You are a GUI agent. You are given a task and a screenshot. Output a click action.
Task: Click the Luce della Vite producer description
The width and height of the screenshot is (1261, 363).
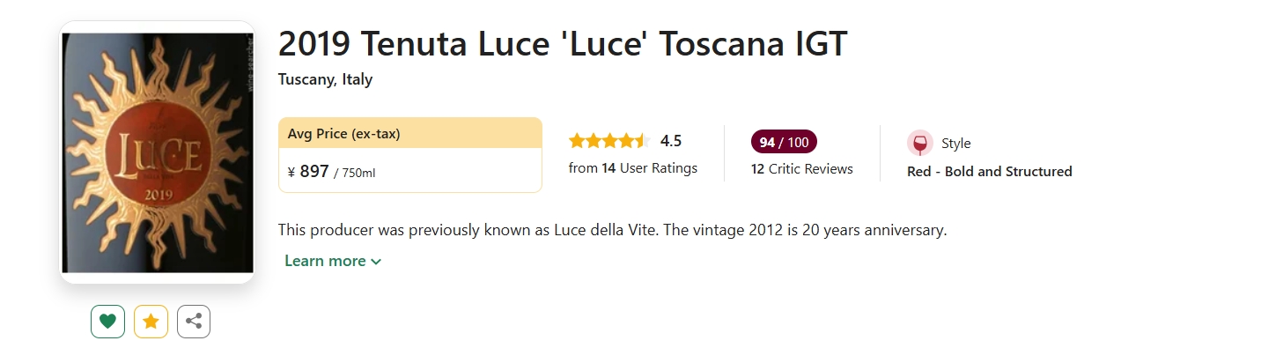pos(611,230)
